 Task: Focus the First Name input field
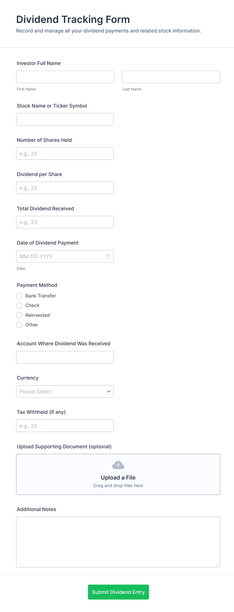tap(65, 77)
